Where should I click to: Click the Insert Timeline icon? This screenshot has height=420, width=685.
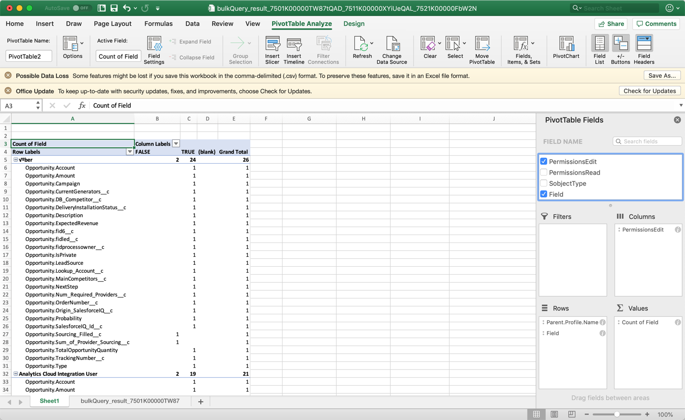click(x=294, y=47)
